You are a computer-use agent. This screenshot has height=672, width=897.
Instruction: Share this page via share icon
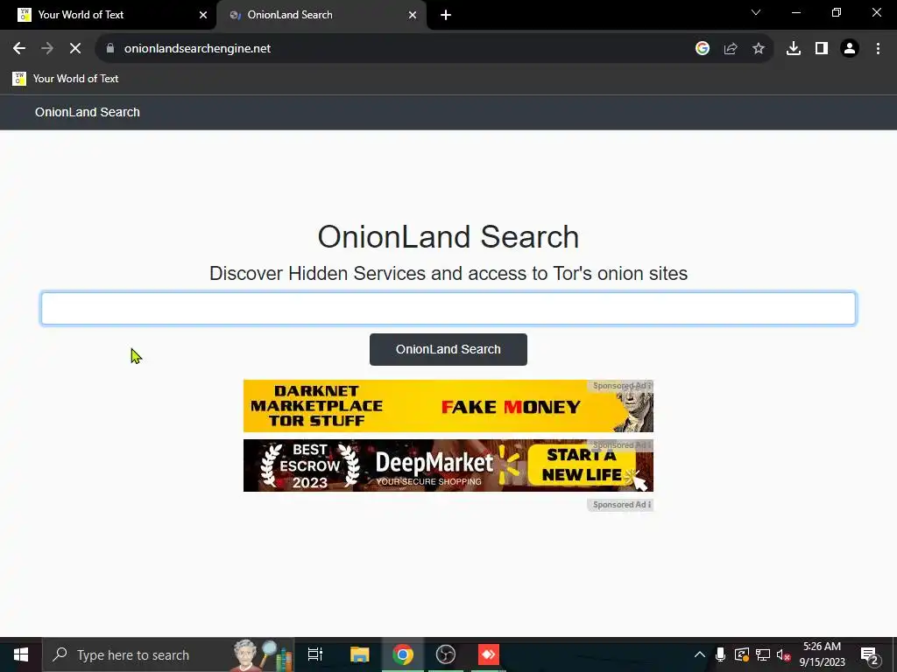pos(731,49)
